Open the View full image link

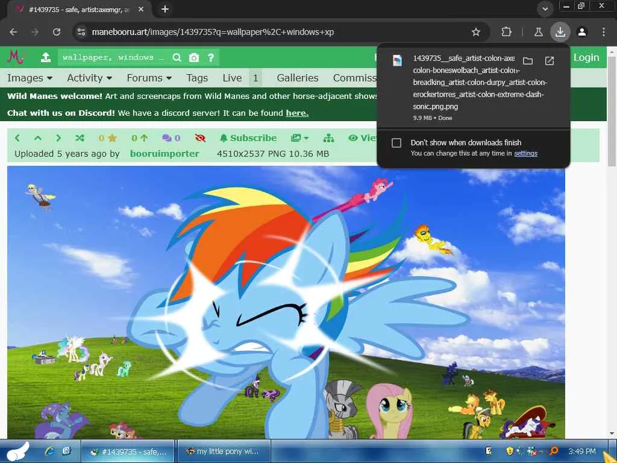point(362,138)
